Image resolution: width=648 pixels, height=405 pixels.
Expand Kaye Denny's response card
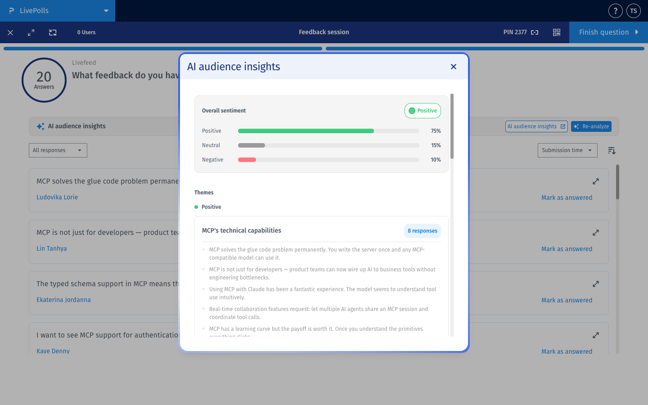coord(596,335)
